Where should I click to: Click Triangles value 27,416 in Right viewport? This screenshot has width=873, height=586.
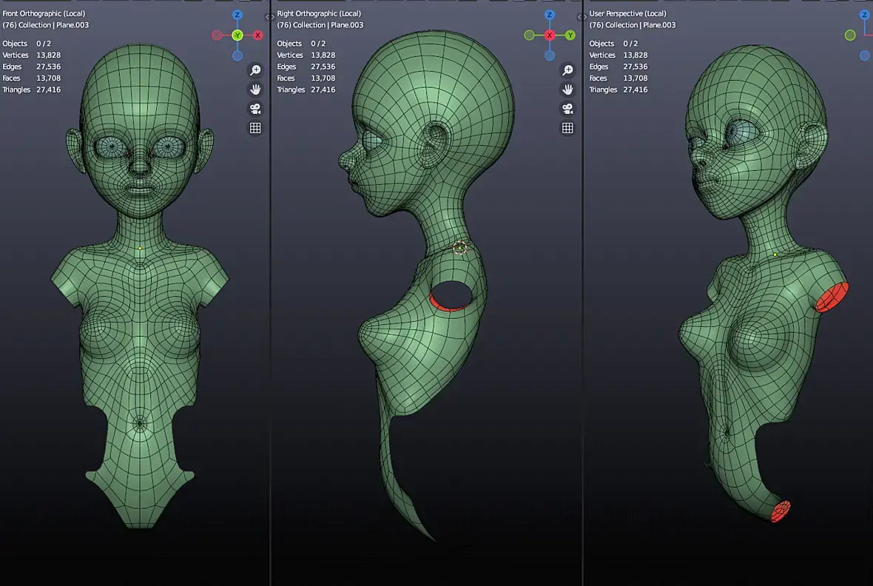[x=323, y=90]
